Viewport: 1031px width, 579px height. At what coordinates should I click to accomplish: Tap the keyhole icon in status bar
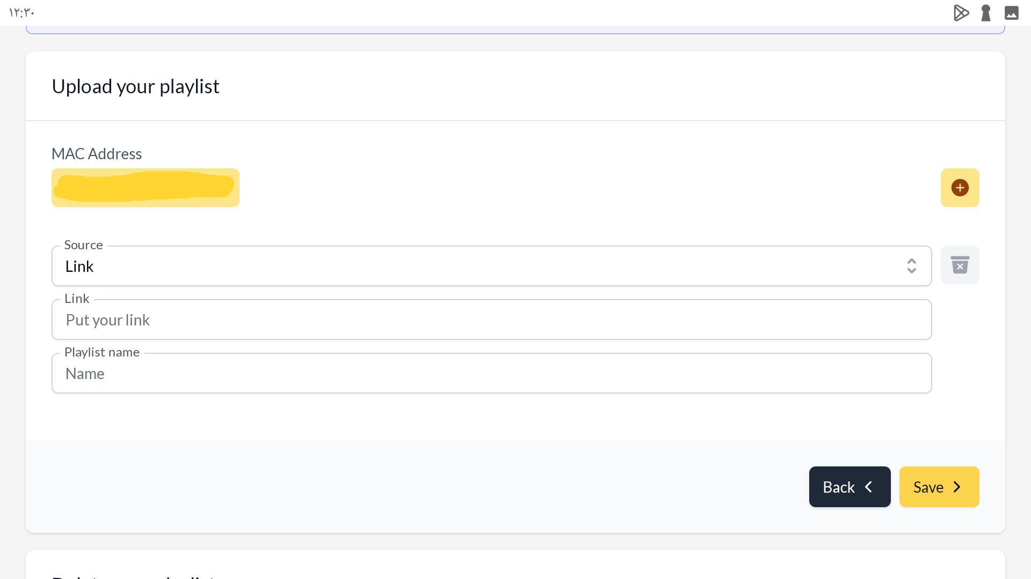[986, 13]
